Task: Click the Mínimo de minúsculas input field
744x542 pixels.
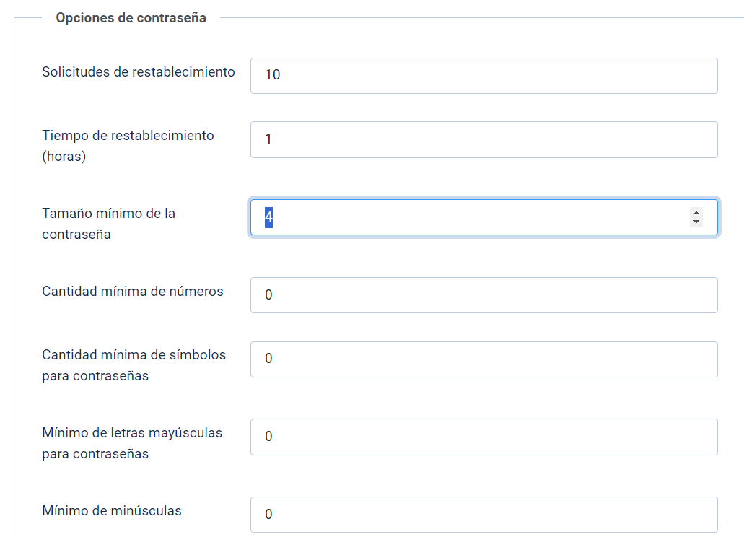Action: 484,515
